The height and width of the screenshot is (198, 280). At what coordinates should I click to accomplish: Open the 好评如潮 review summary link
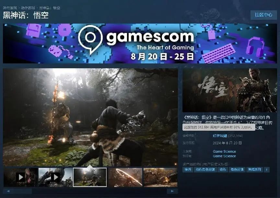[220, 136]
